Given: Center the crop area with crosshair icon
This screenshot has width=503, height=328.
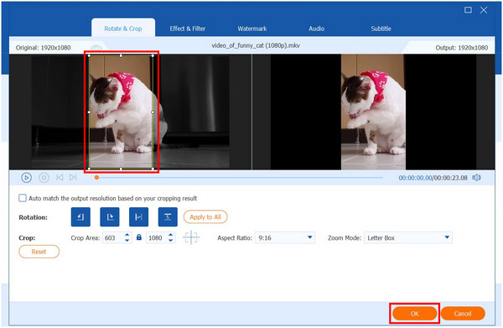Looking at the screenshot, I should [x=191, y=237].
